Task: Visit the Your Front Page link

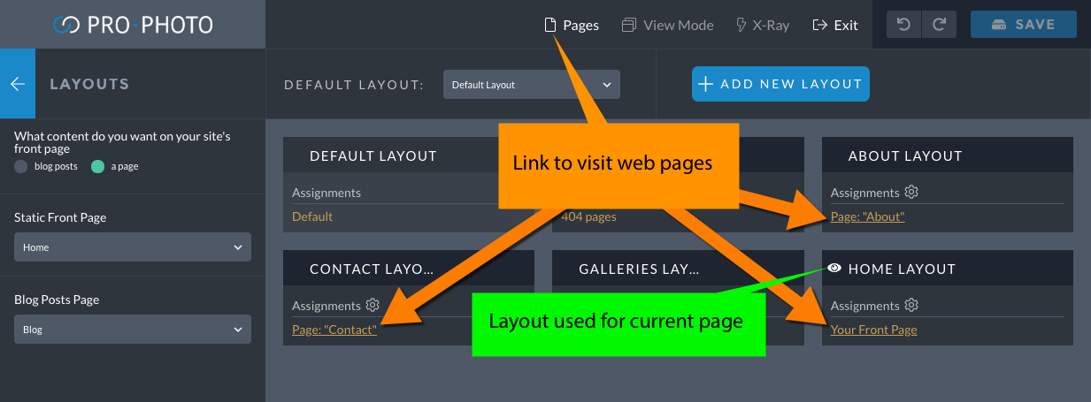Action: click(873, 330)
